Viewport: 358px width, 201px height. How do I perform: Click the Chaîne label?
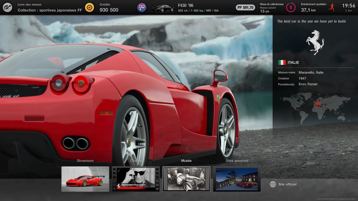tap(136, 161)
